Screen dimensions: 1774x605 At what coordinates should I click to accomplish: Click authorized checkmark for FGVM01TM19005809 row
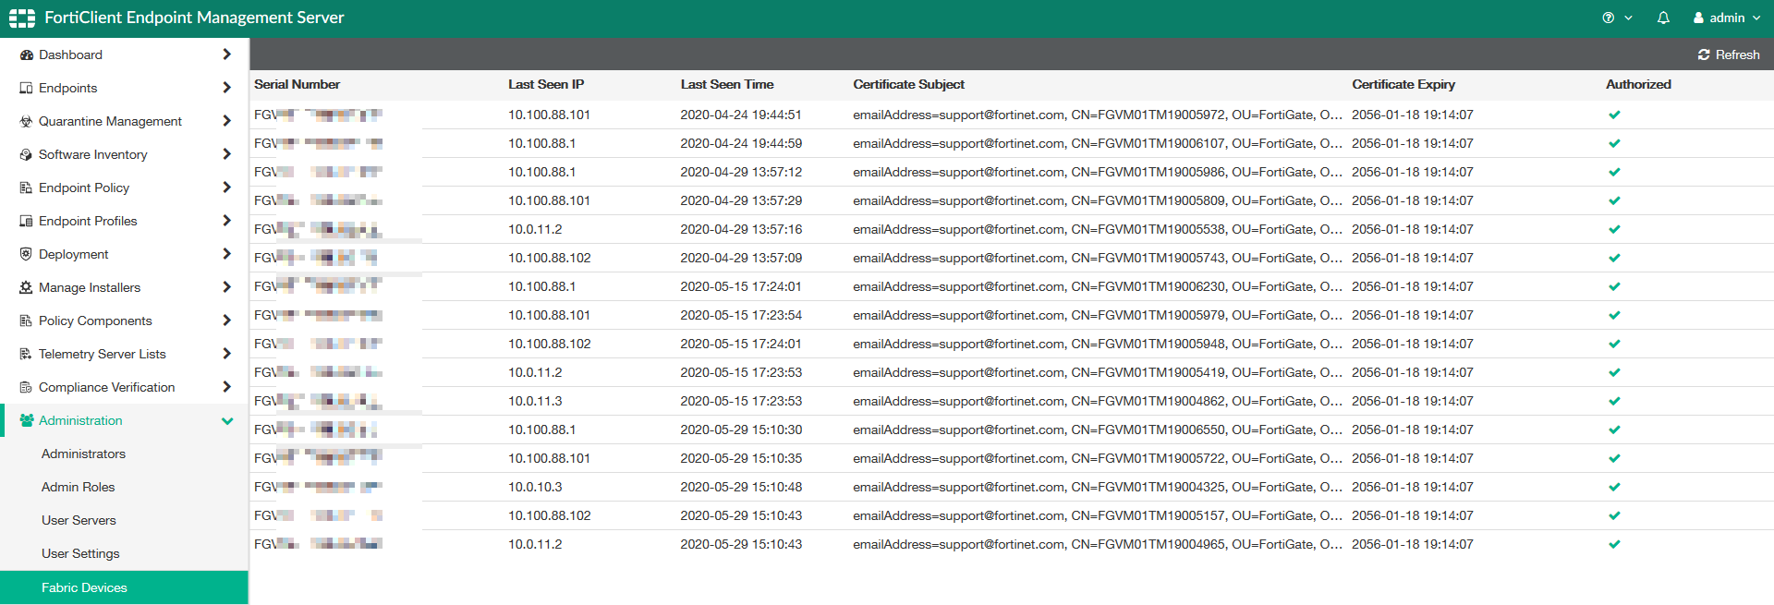click(1614, 200)
